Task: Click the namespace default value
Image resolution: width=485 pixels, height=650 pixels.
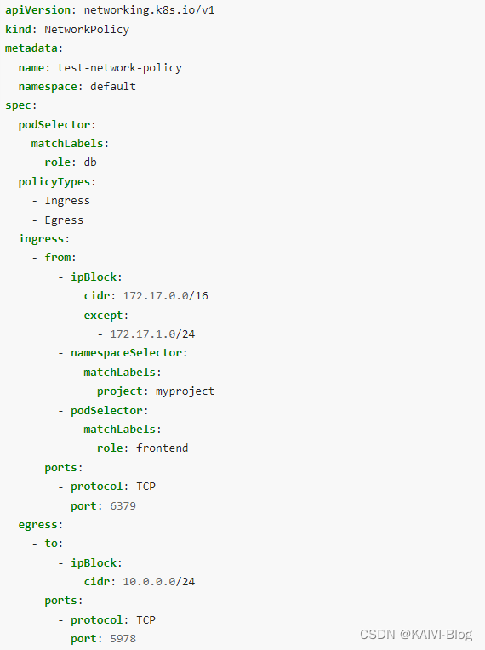Action: click(113, 86)
